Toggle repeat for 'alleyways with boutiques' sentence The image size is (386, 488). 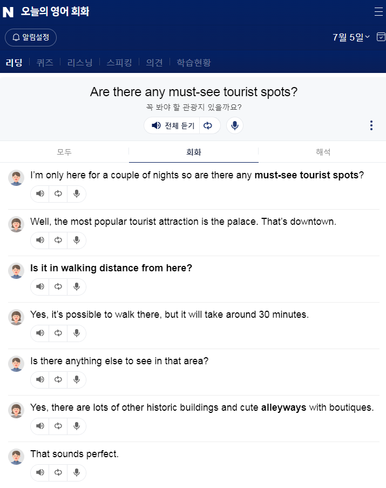coord(58,426)
